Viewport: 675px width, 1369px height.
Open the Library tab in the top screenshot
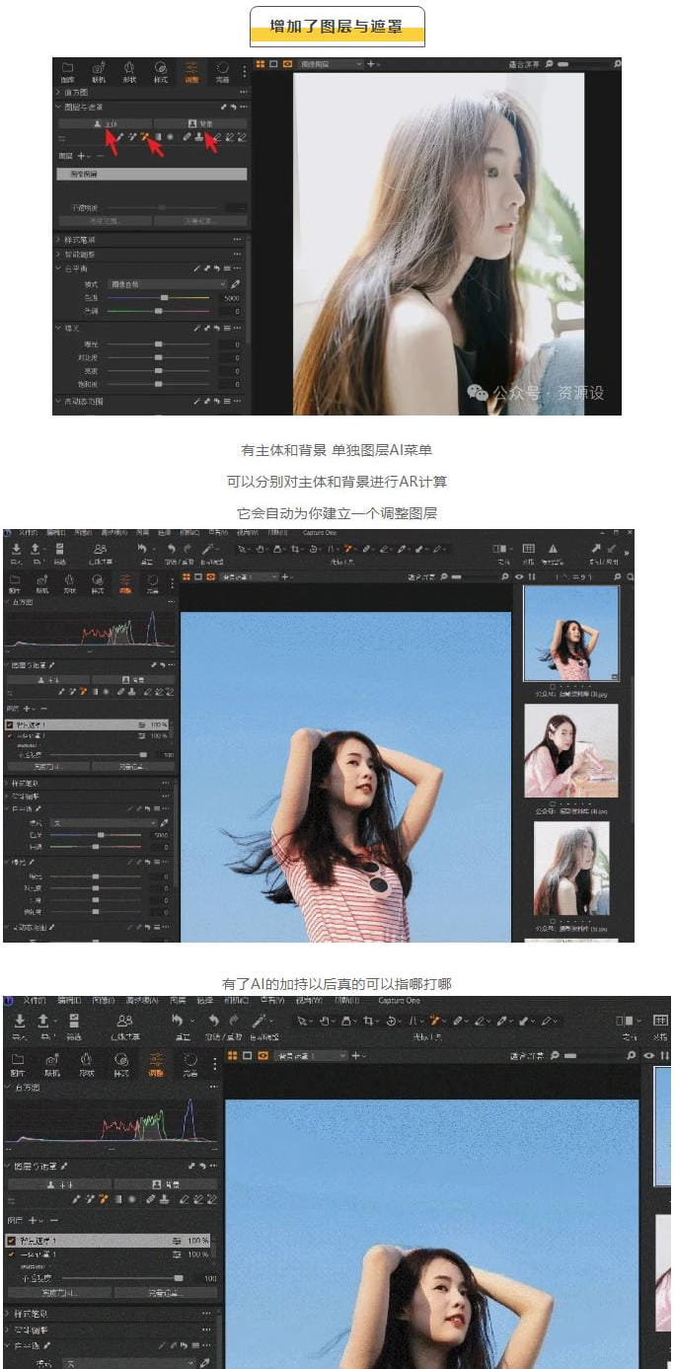(68, 71)
